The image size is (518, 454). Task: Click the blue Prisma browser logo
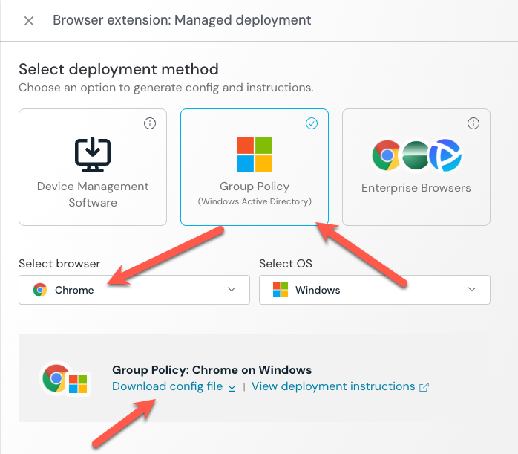[445, 155]
